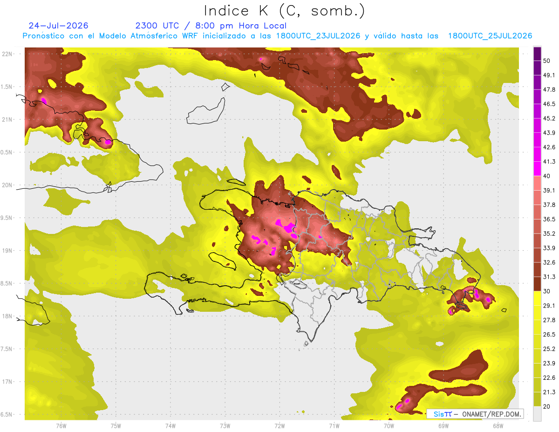Image resolution: width=559 pixels, height=432 pixels.
Task: Click the '73W' longitude label
Action: [225, 425]
